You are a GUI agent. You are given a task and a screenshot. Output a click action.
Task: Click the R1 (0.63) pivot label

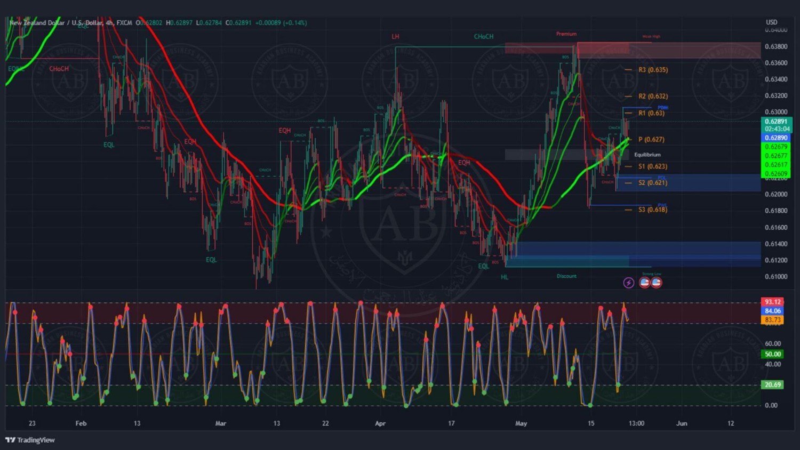click(x=651, y=113)
